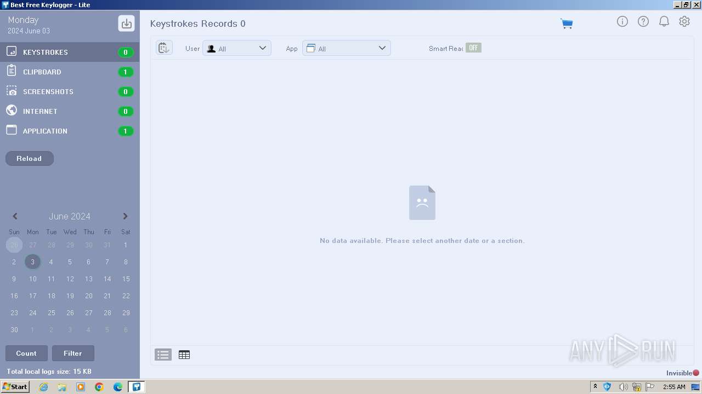Select the KEYSTROKES section
The height and width of the screenshot is (394, 702).
click(x=70, y=52)
